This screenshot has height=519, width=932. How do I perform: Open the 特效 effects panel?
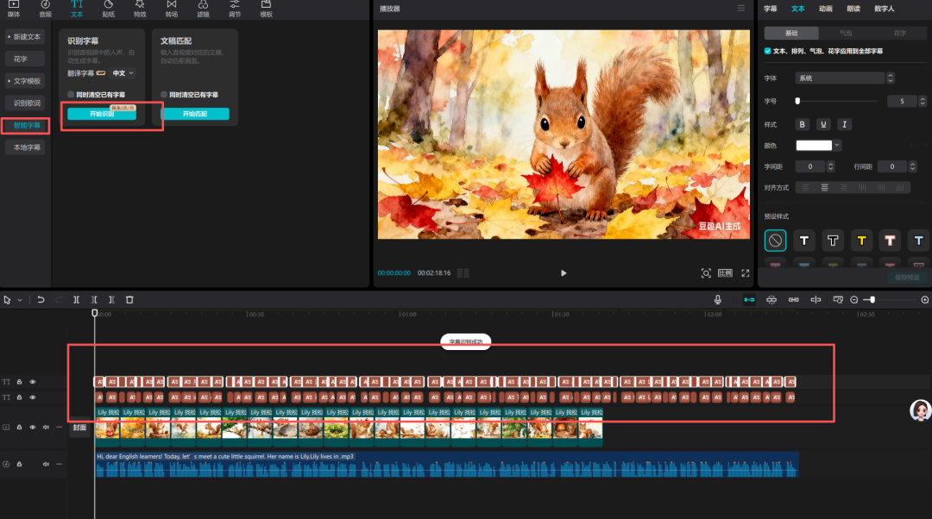[x=140, y=9]
